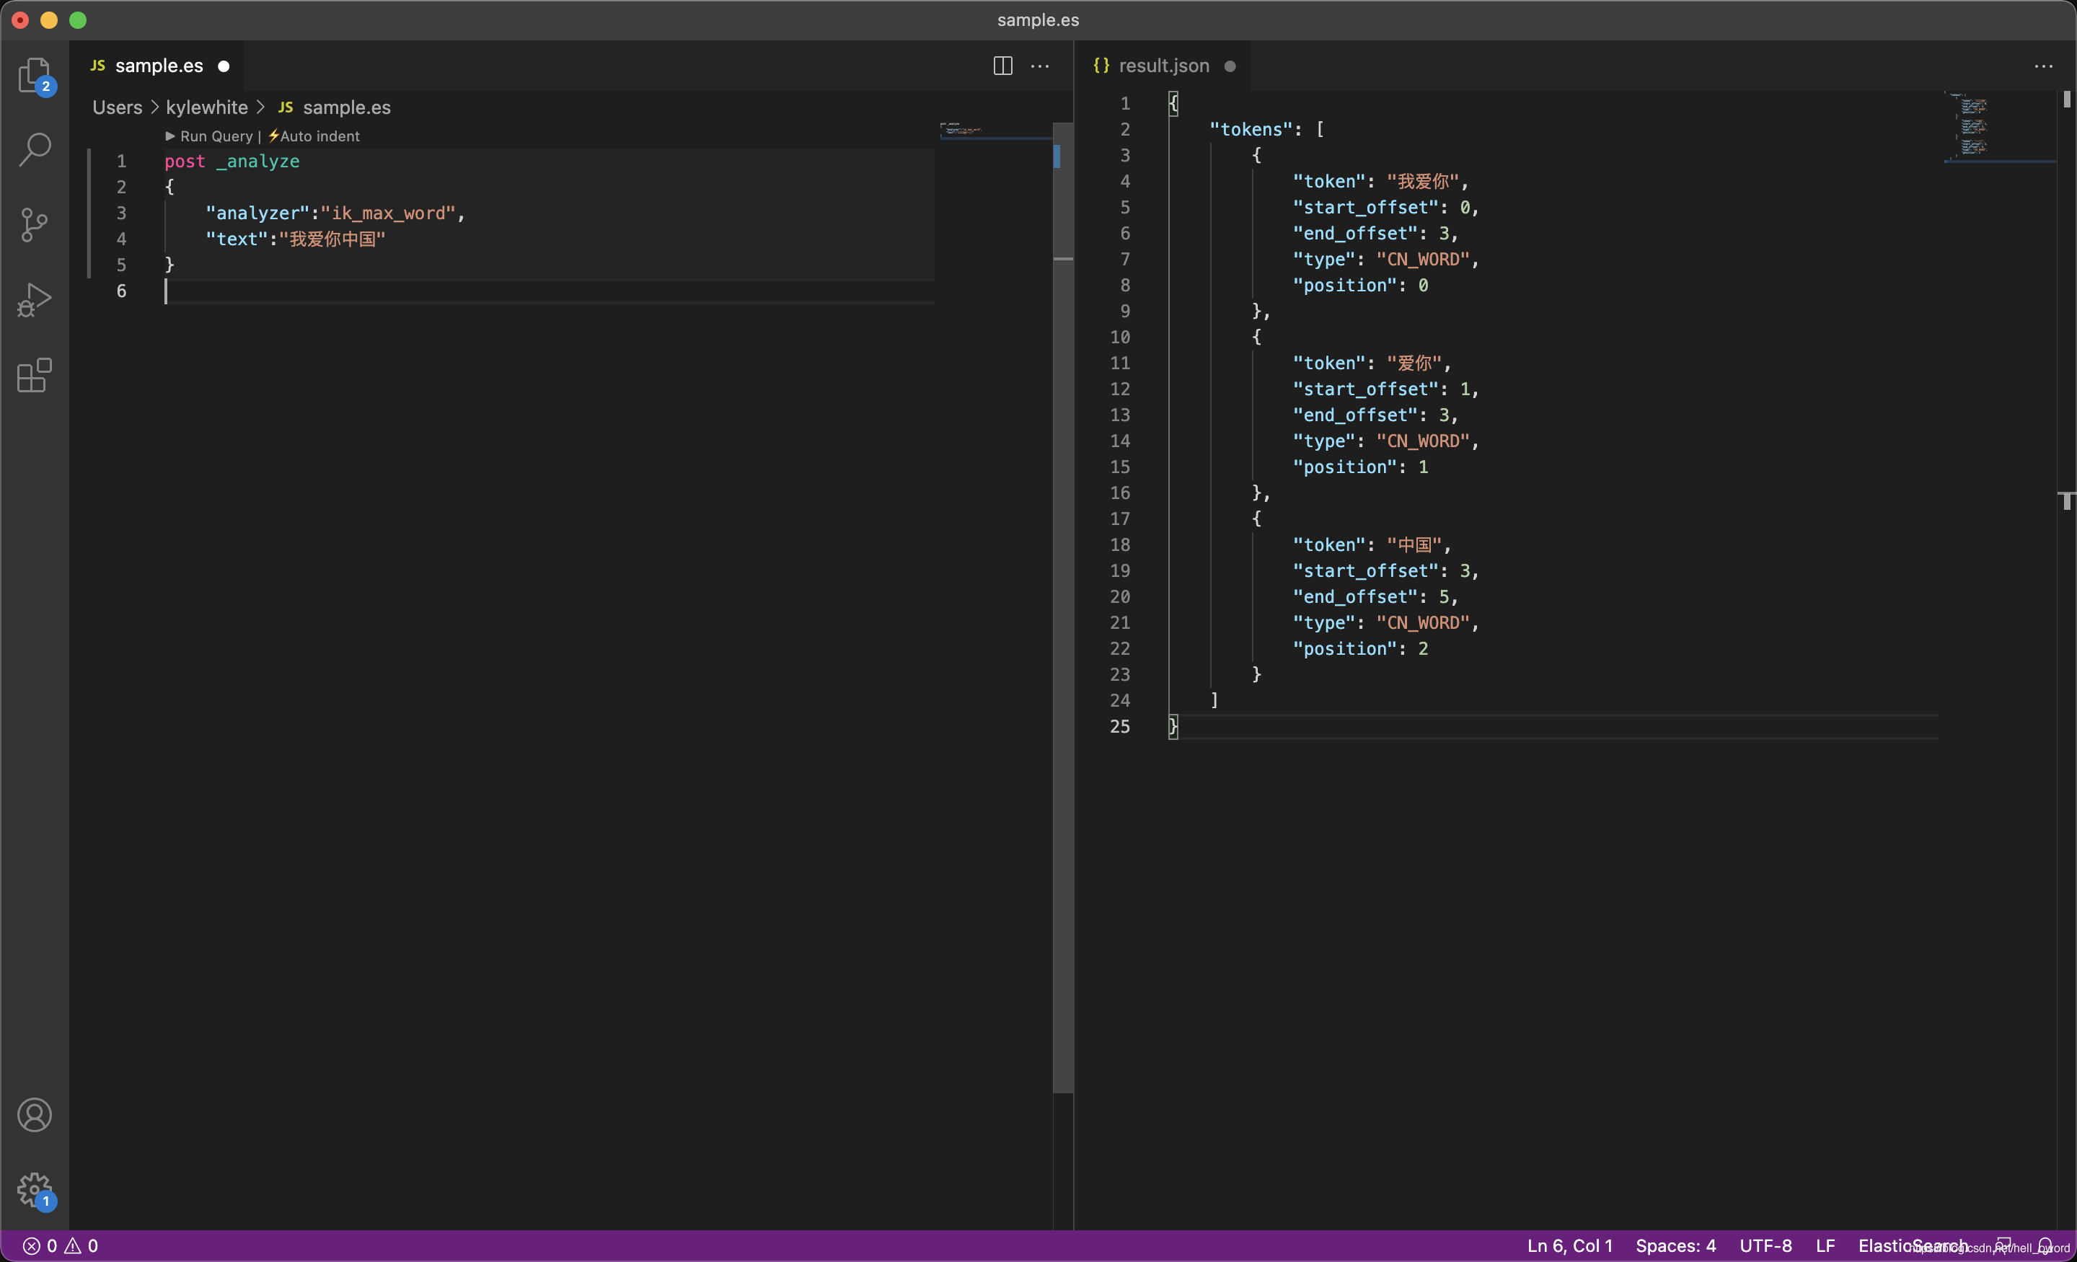Open Go to Line via Ln 6, Col 1
This screenshot has height=1262, width=2077.
pos(1569,1246)
